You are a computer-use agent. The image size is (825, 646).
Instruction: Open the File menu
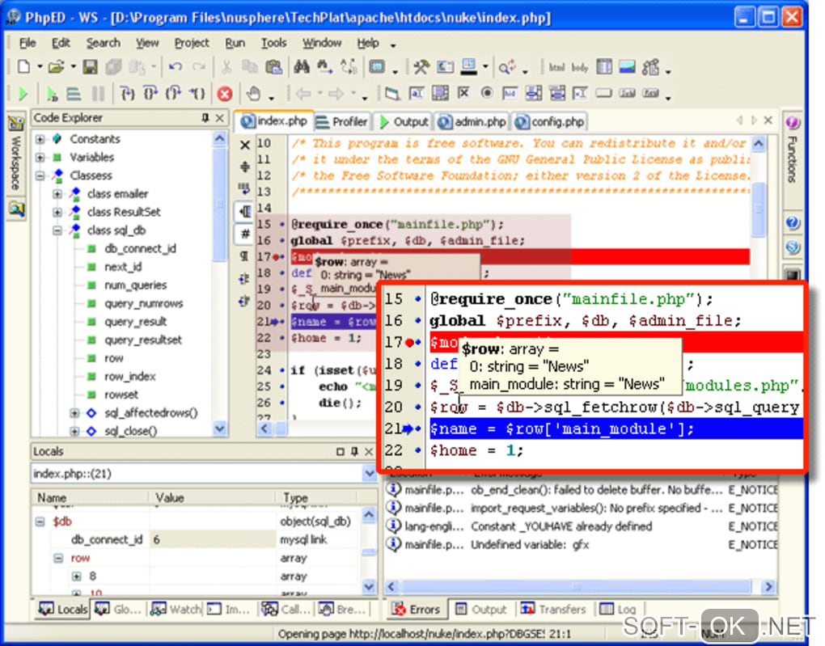(27, 43)
